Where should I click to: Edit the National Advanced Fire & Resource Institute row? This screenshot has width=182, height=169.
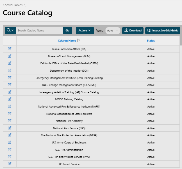coord(10,106)
